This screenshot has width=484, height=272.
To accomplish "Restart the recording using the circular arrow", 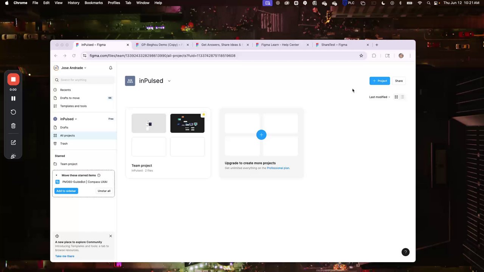I will [x=13, y=112].
